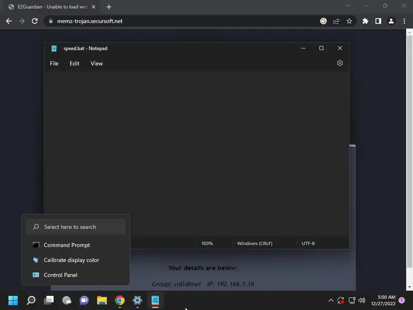
Task: Click the Google icon in address bar
Action: [x=323, y=21]
